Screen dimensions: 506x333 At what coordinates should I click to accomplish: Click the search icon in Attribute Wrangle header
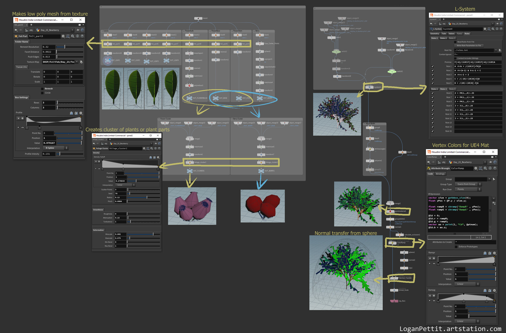(485, 168)
